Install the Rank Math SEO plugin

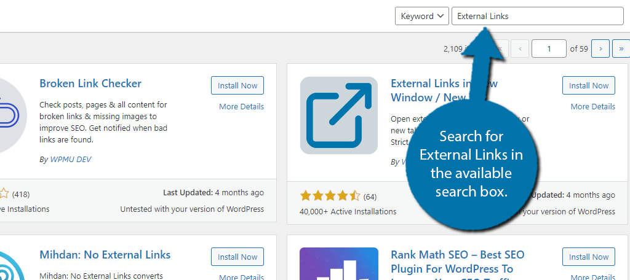pos(589,257)
